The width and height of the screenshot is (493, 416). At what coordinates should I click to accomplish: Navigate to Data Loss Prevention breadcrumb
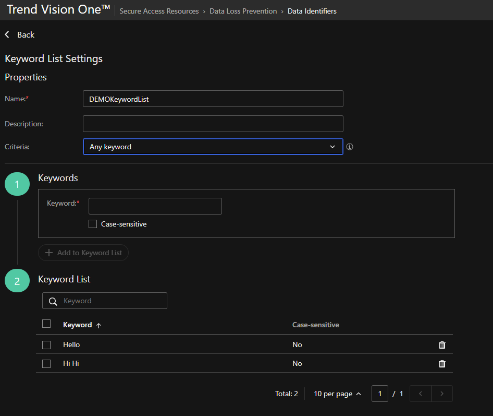tap(243, 11)
